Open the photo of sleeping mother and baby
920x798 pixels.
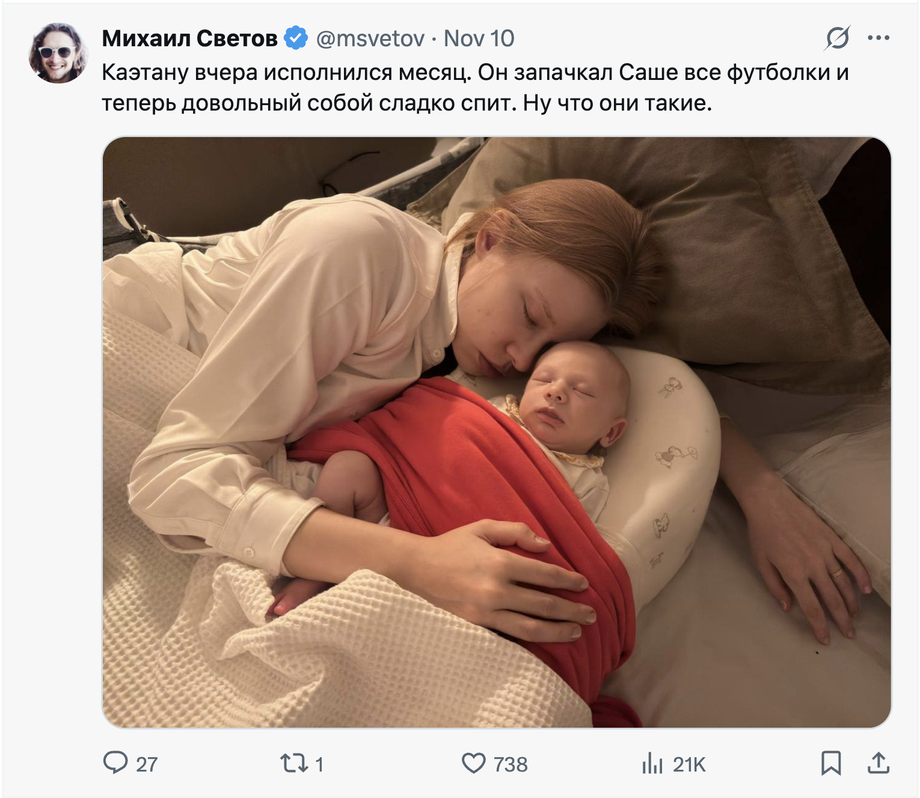coord(496,432)
